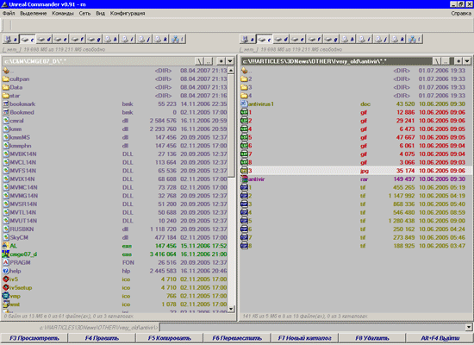
Task: Click the antivir rar archive icon
Action: (x=244, y=179)
